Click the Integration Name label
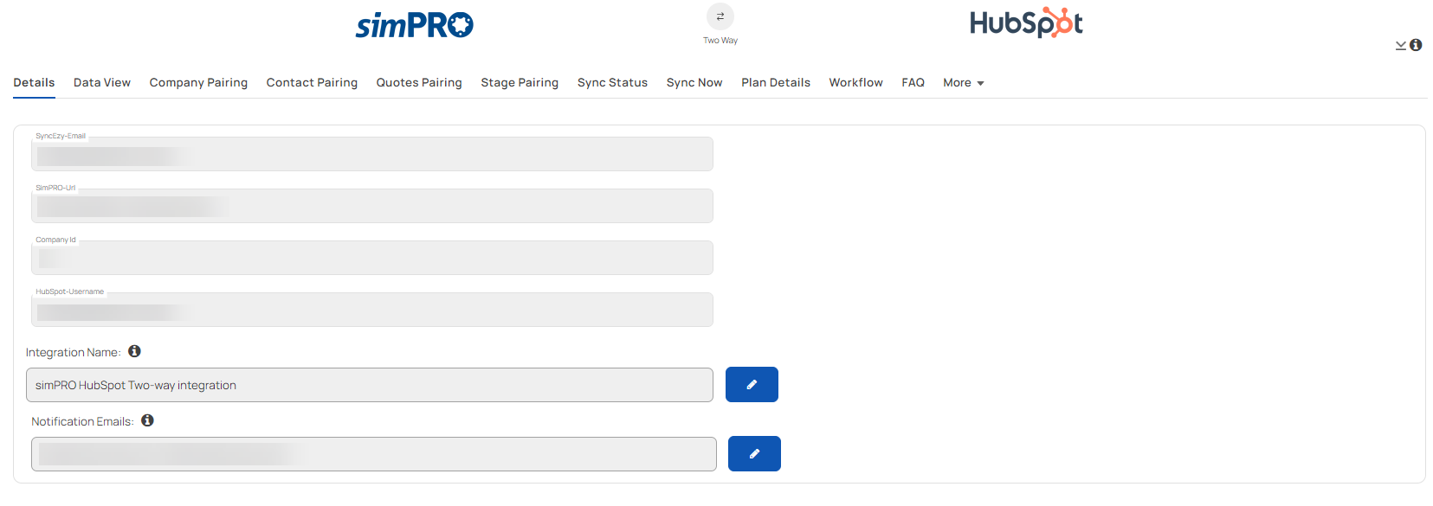The height and width of the screenshot is (506, 1433). tap(73, 352)
